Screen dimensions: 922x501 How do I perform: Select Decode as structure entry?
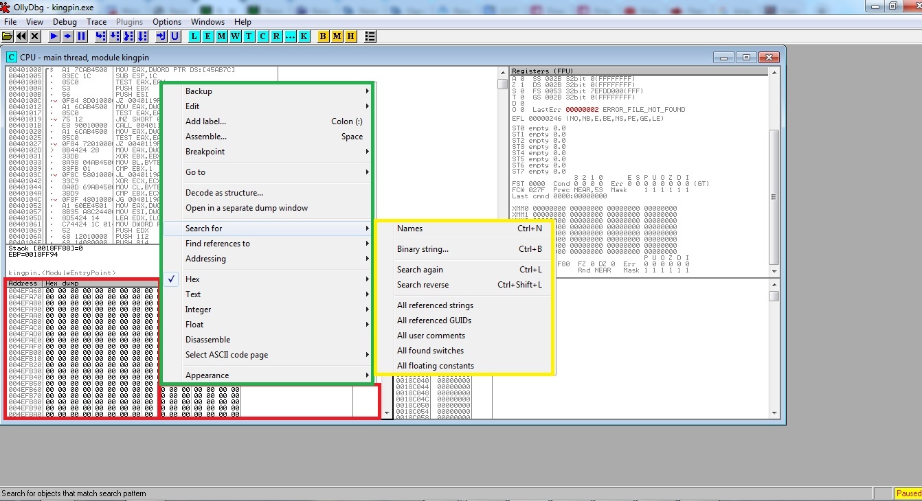pyautogui.click(x=267, y=193)
